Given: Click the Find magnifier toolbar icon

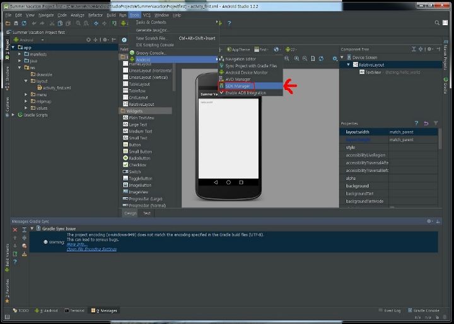Looking at the screenshot, I should pos(78,23).
